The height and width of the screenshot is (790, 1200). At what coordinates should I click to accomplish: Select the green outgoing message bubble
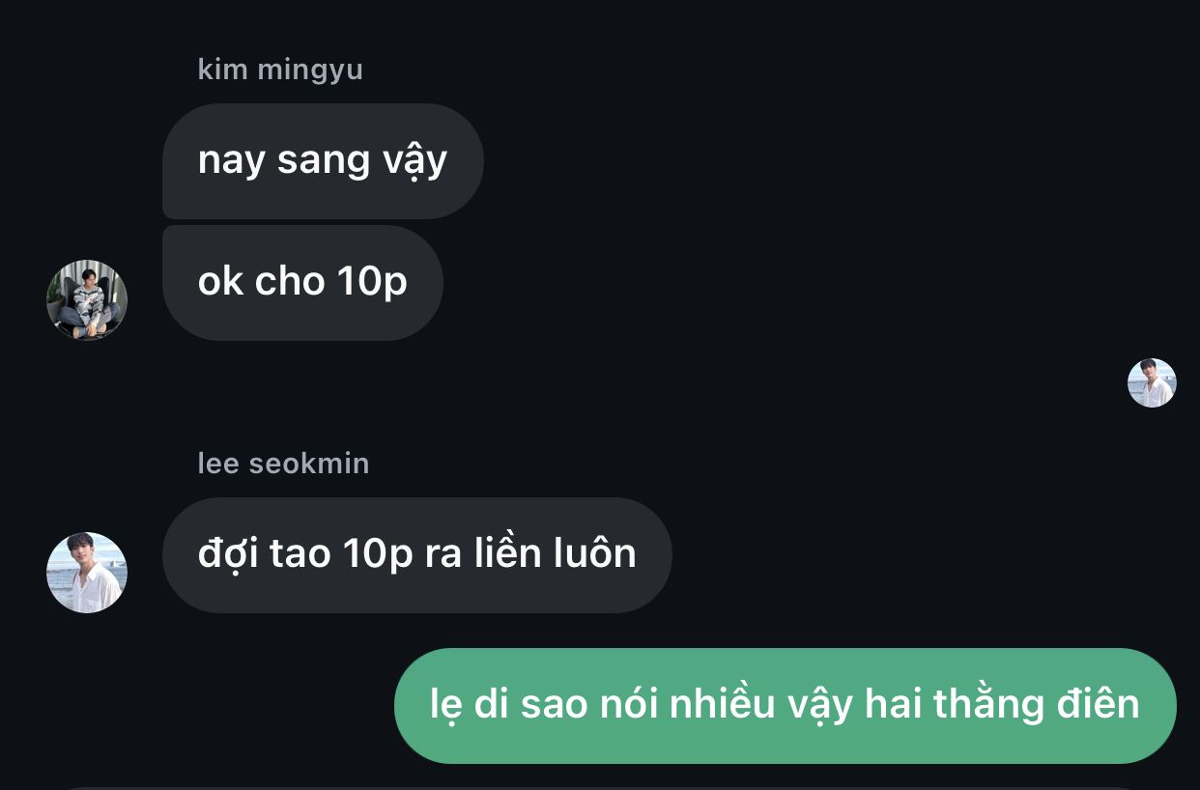(786, 706)
